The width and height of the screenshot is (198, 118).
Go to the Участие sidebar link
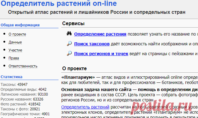(x=15, y=50)
